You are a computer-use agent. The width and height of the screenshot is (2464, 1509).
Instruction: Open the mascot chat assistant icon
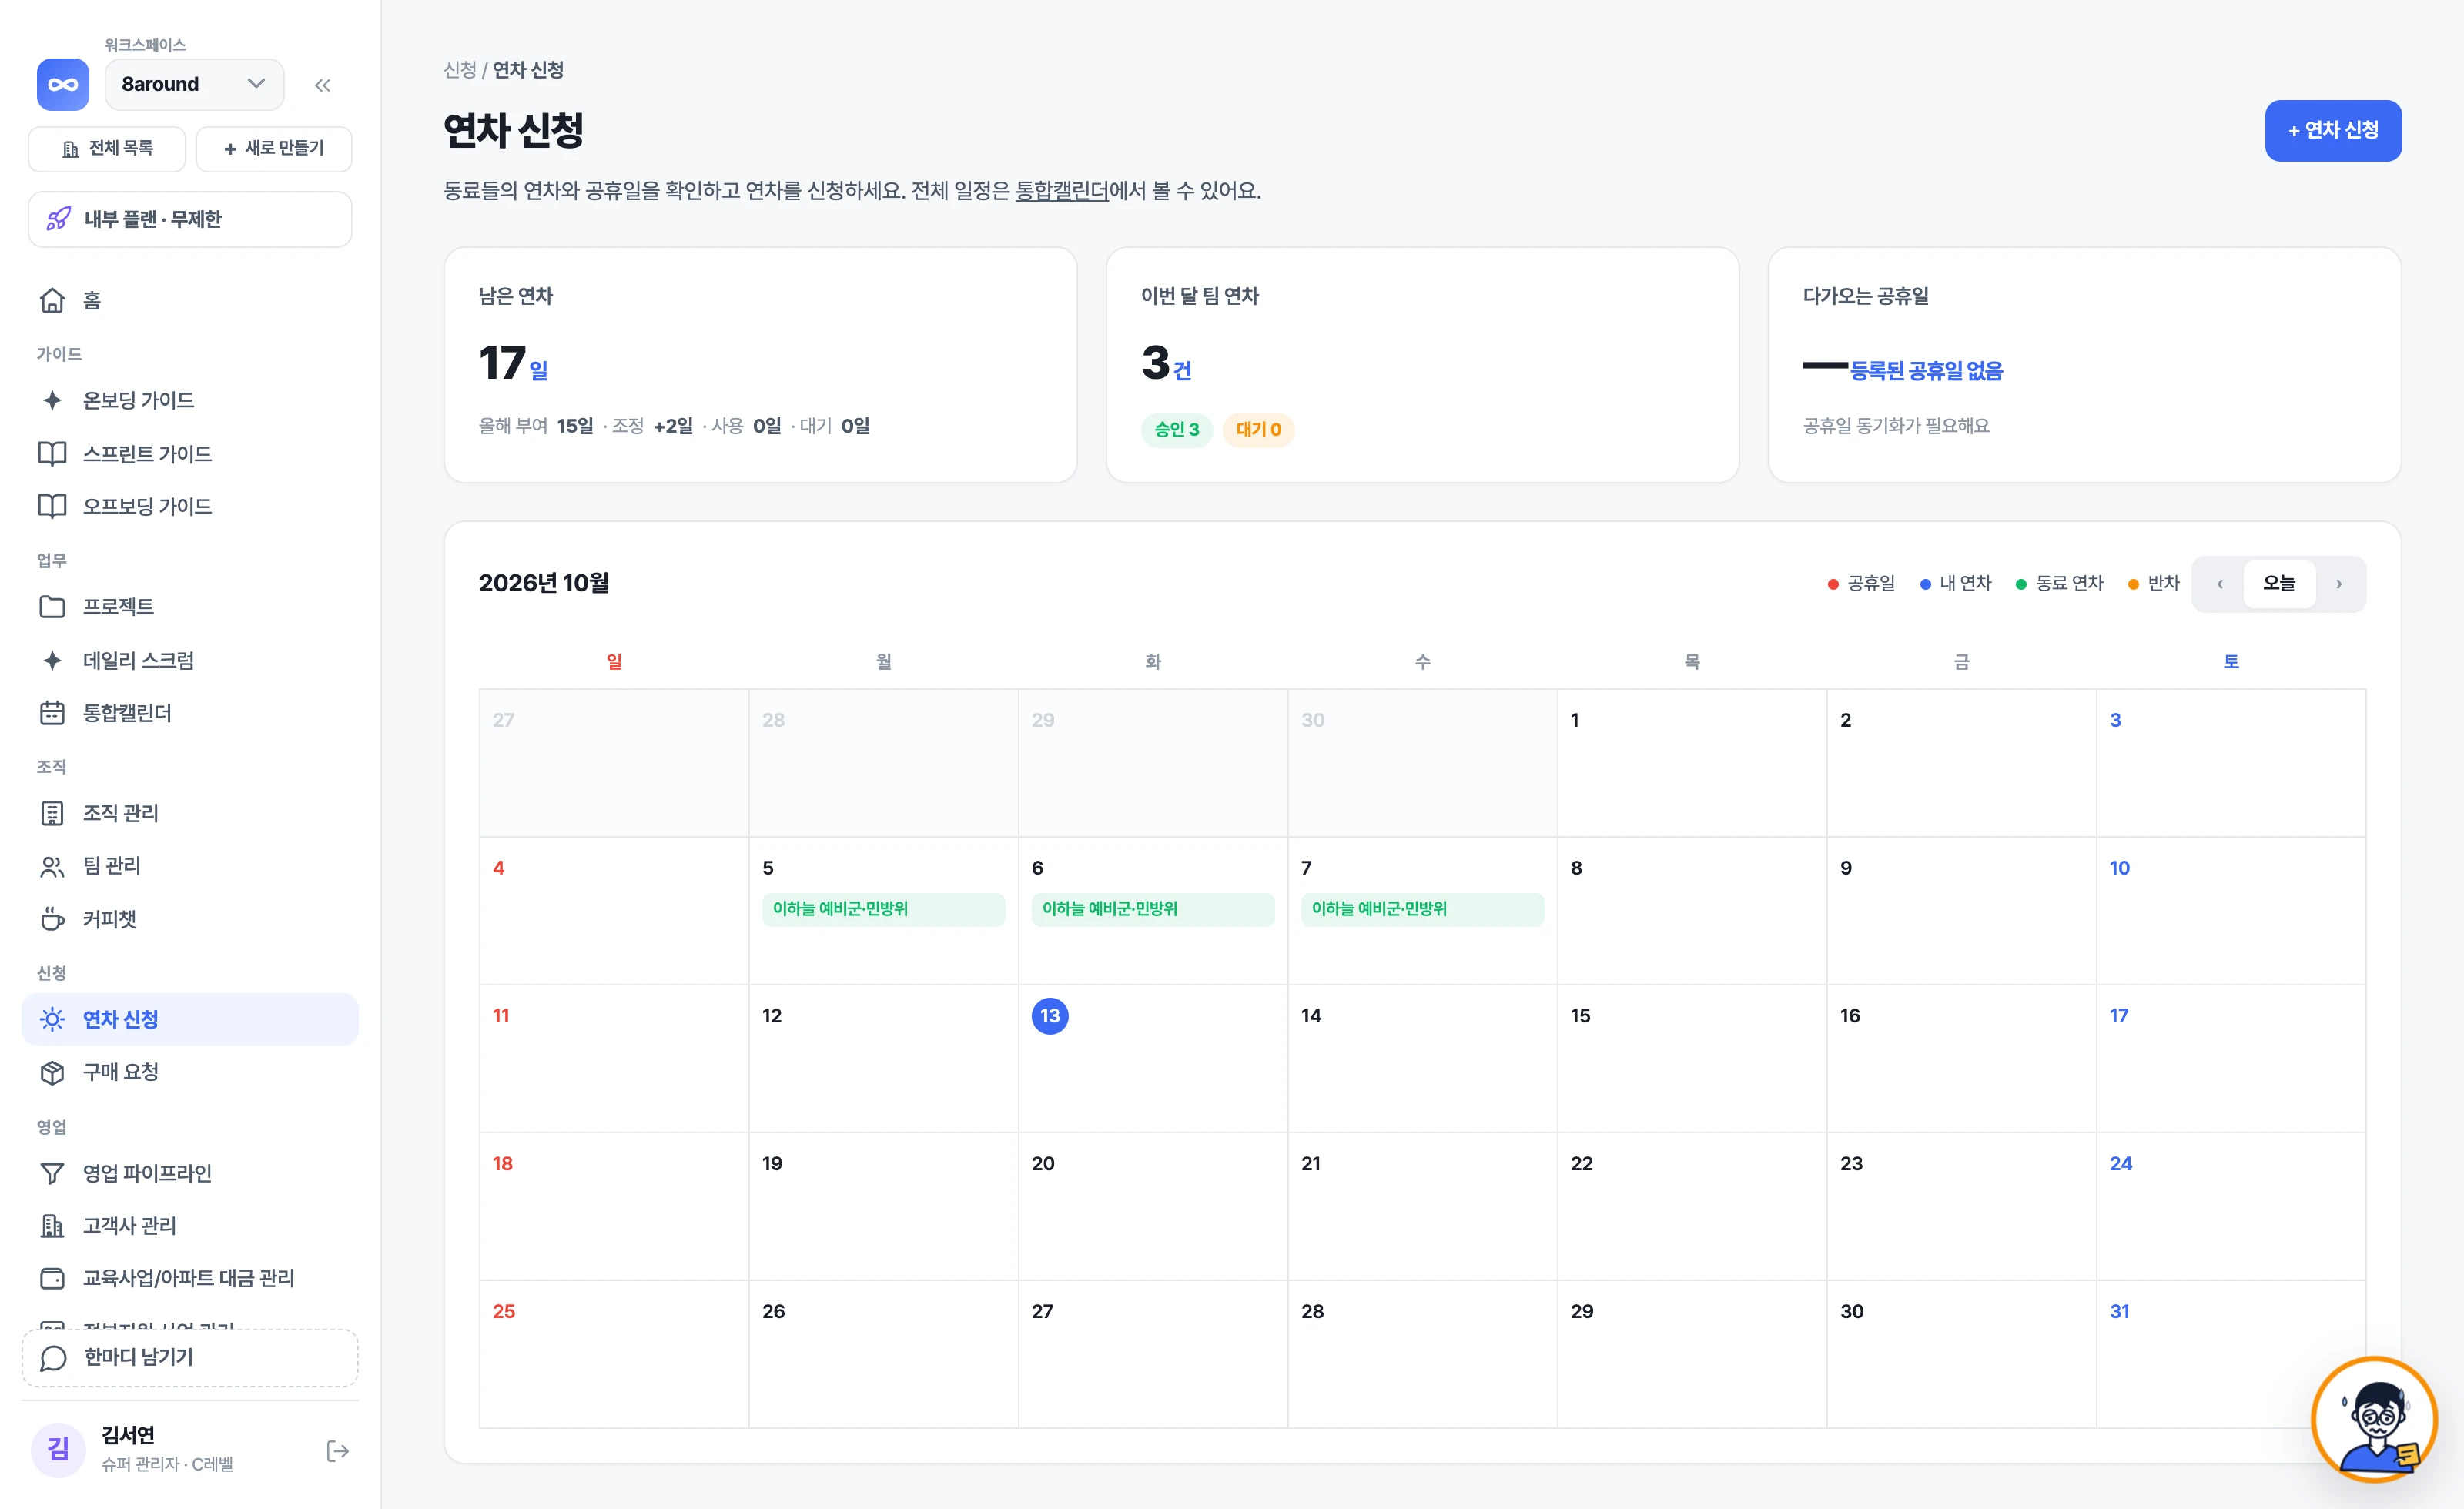pyautogui.click(x=2374, y=1419)
